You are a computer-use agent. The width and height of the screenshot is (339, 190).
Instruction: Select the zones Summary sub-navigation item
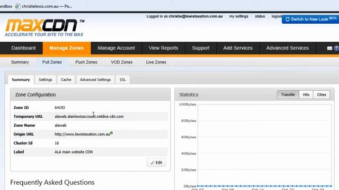[x=20, y=62]
